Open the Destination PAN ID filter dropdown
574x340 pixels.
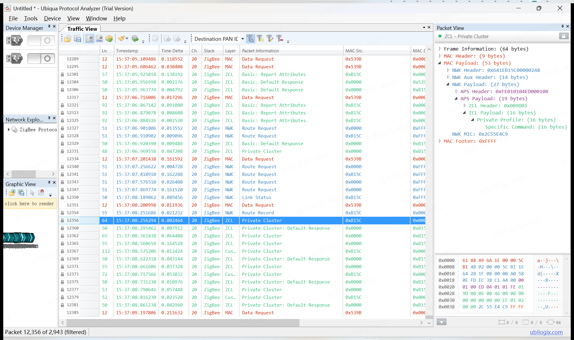click(x=243, y=39)
